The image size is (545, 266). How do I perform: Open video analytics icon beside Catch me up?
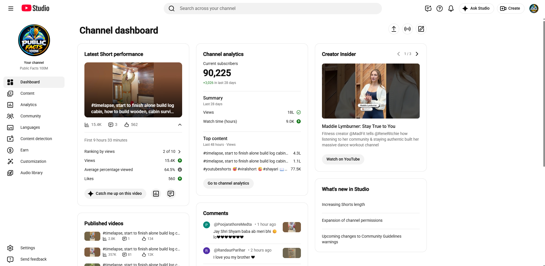[156, 194]
